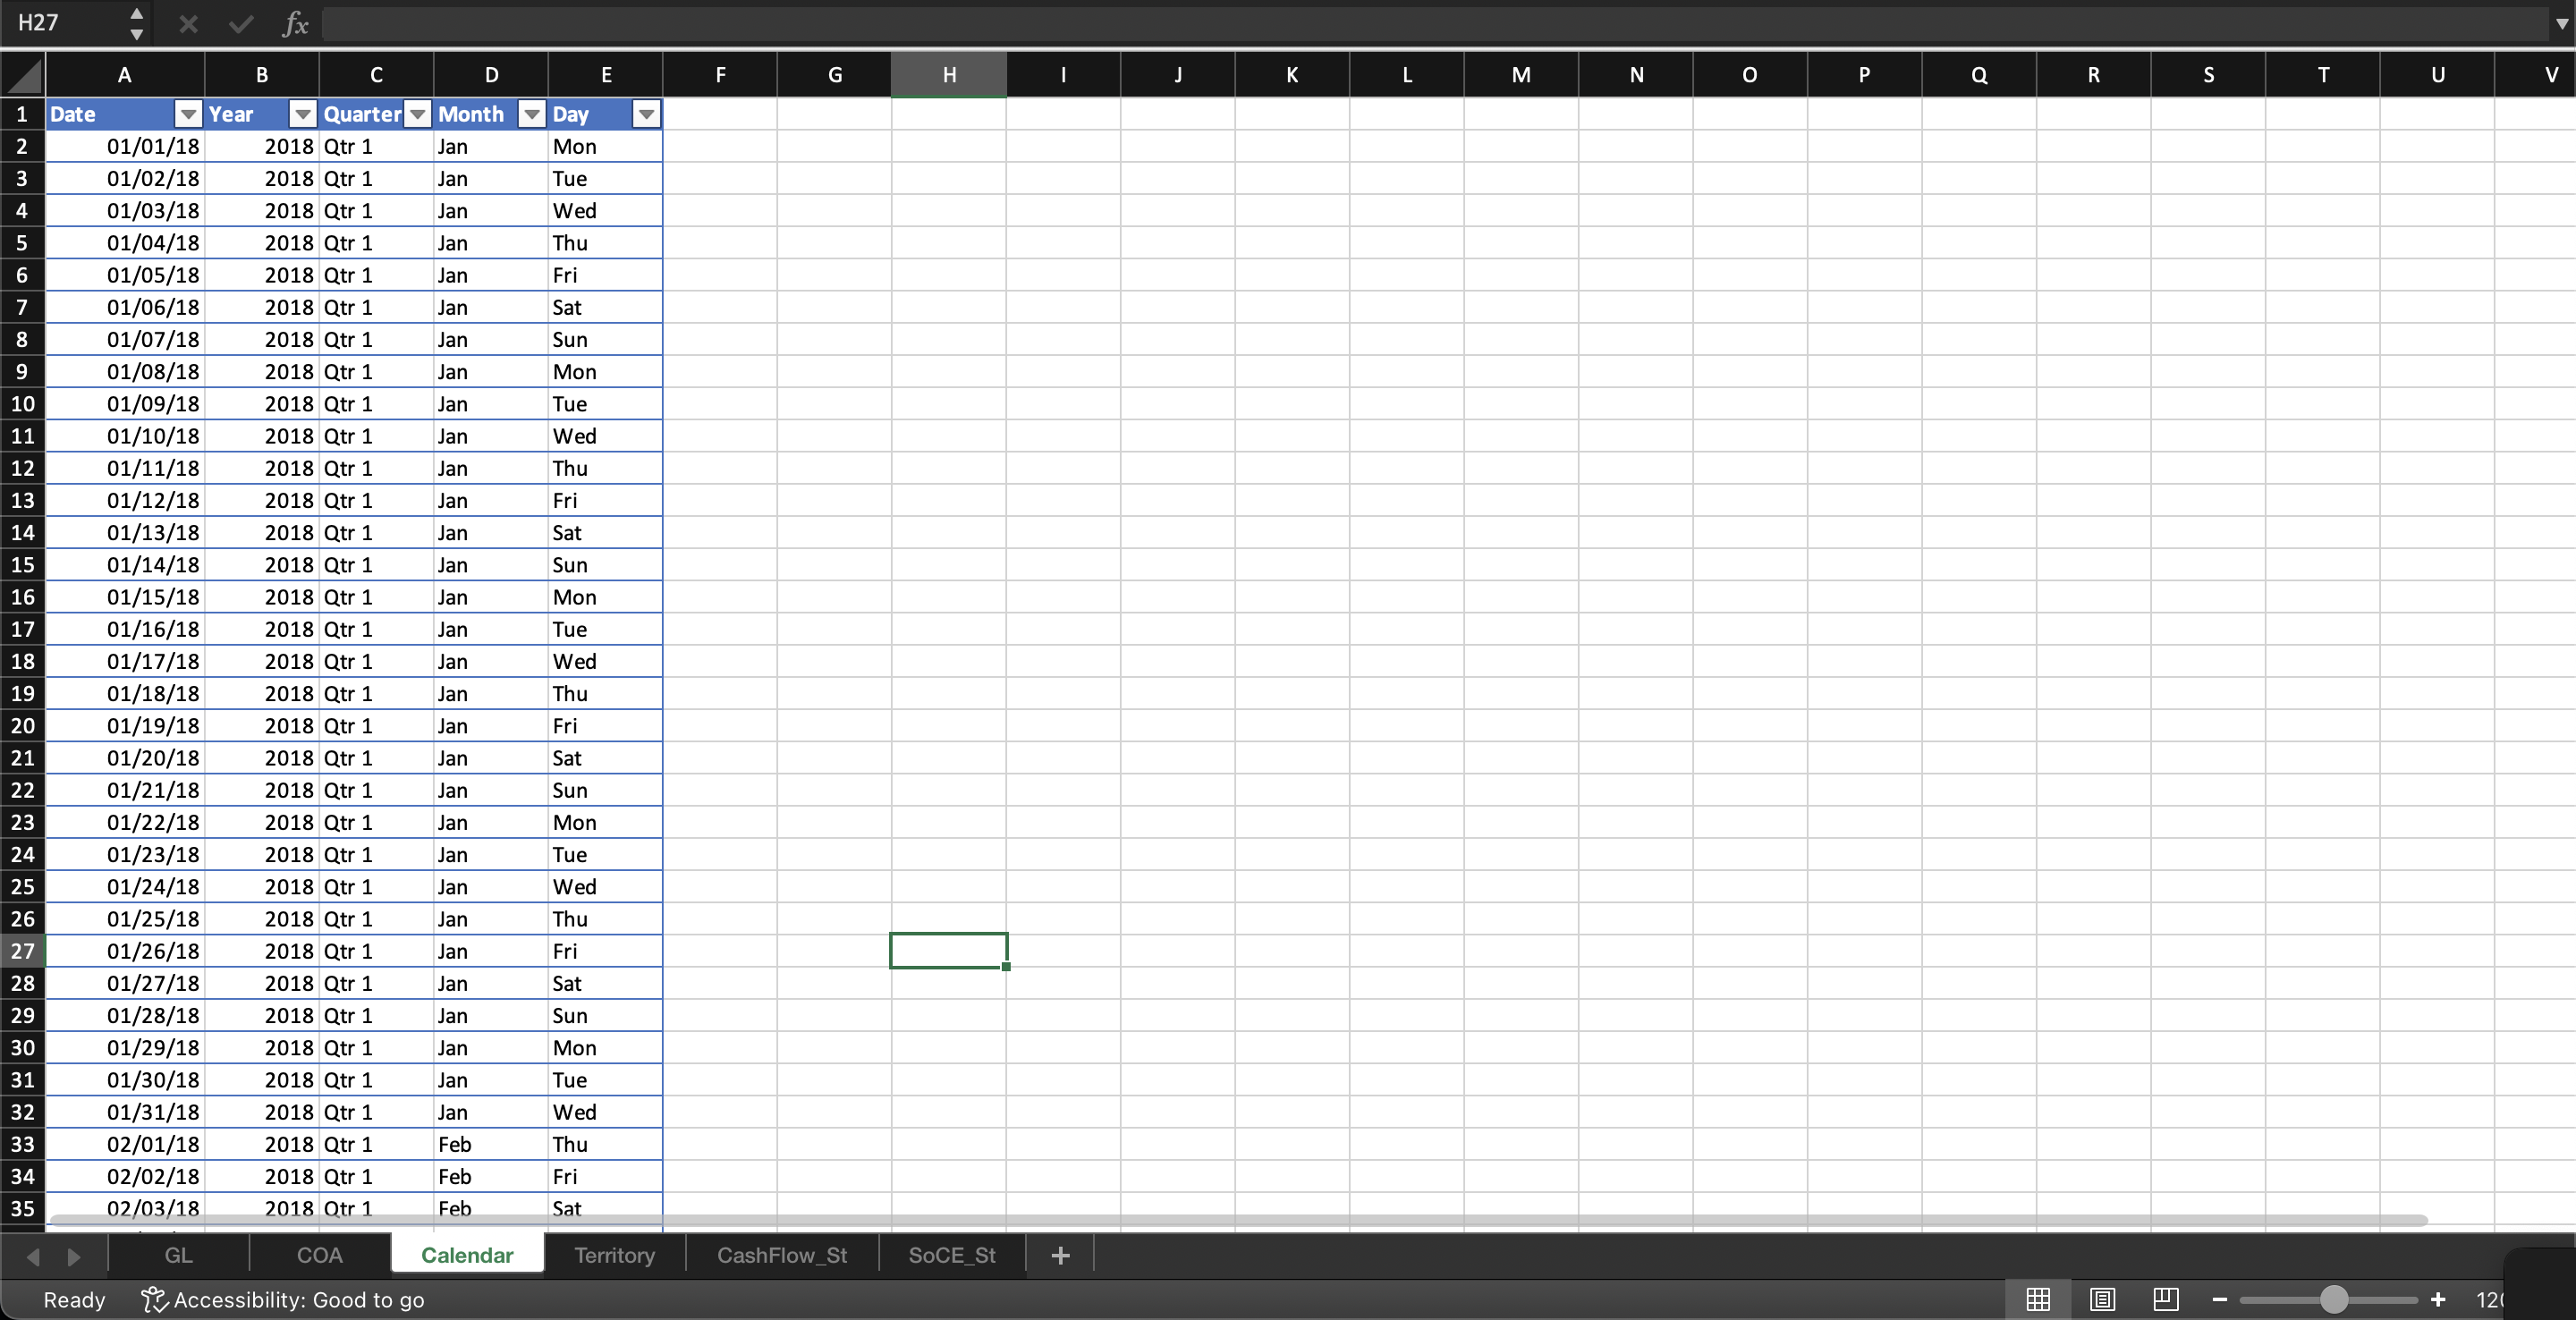The width and height of the screenshot is (2576, 1320).
Task: Select column M header
Action: [x=1521, y=74]
